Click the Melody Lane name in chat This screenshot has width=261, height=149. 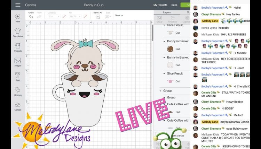tap(210, 21)
